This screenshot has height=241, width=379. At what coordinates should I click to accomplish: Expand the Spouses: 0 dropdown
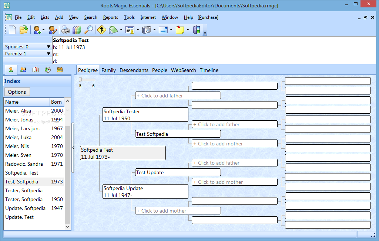(x=48, y=47)
